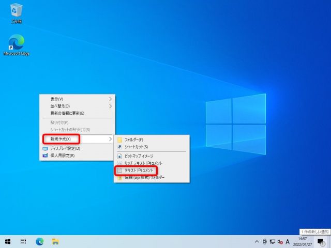Open the Microsoft Edge desktop shortcut
The width and height of the screenshot is (331, 248).
[x=17, y=43]
